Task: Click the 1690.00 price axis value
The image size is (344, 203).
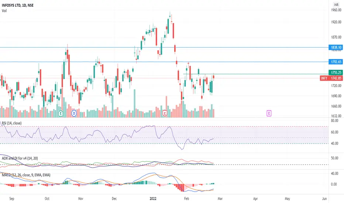Action: (x=336, y=96)
